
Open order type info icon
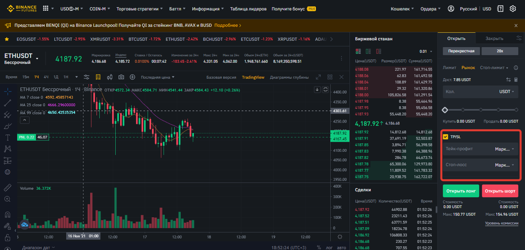tap(516, 68)
